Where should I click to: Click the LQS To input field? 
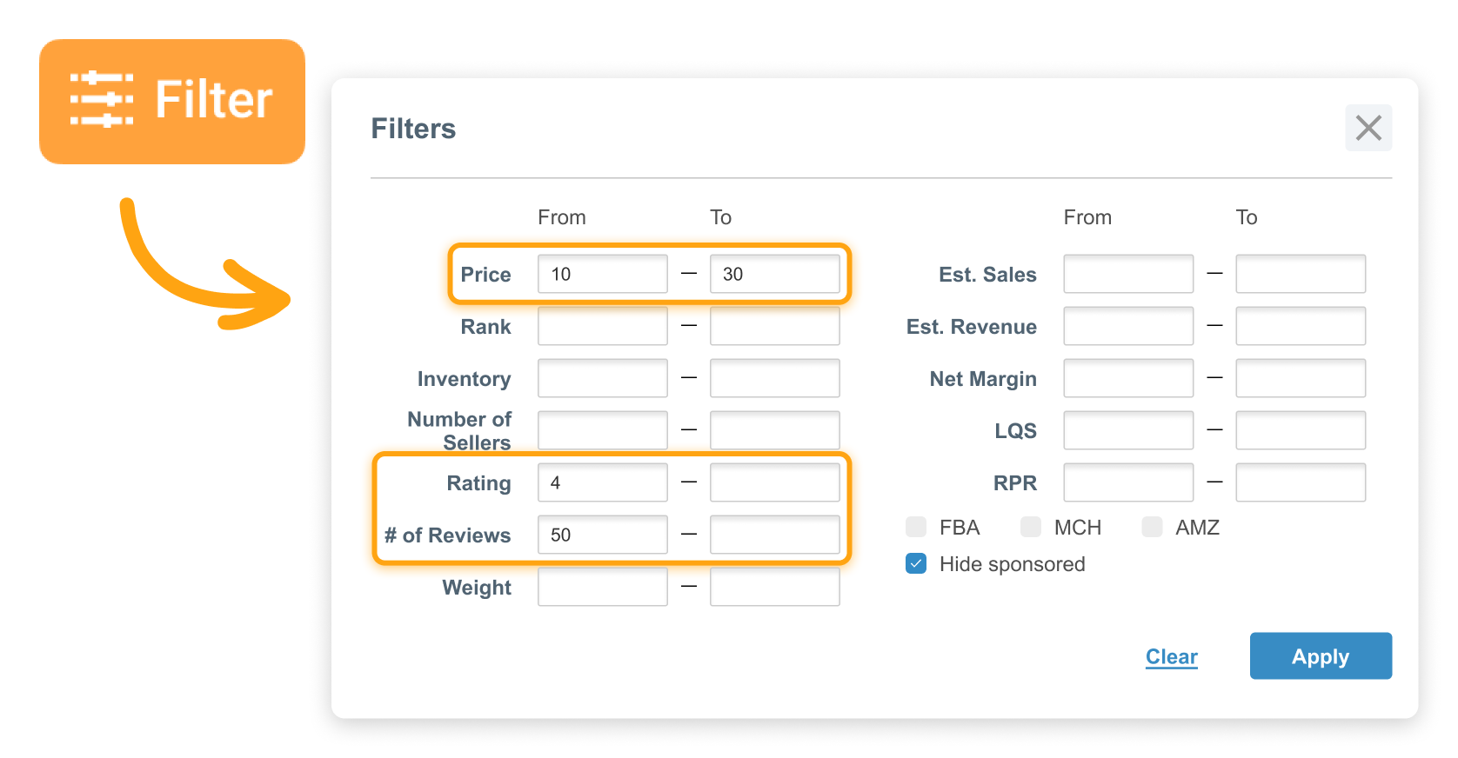pos(1300,430)
